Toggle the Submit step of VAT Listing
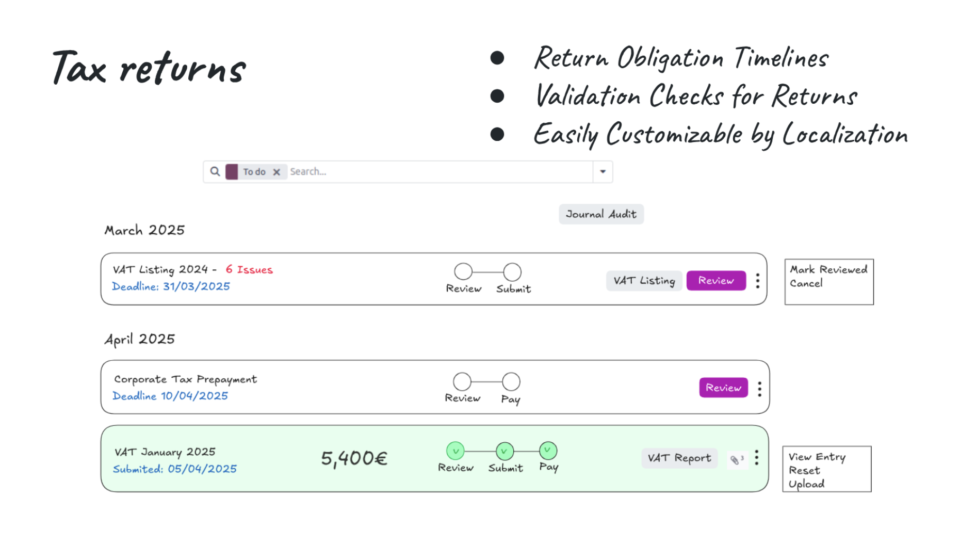Screen dimensions: 976x546 click(x=512, y=271)
